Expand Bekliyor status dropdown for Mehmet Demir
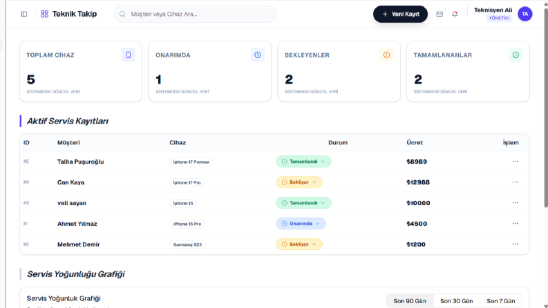548x308 pixels. pyautogui.click(x=299, y=244)
